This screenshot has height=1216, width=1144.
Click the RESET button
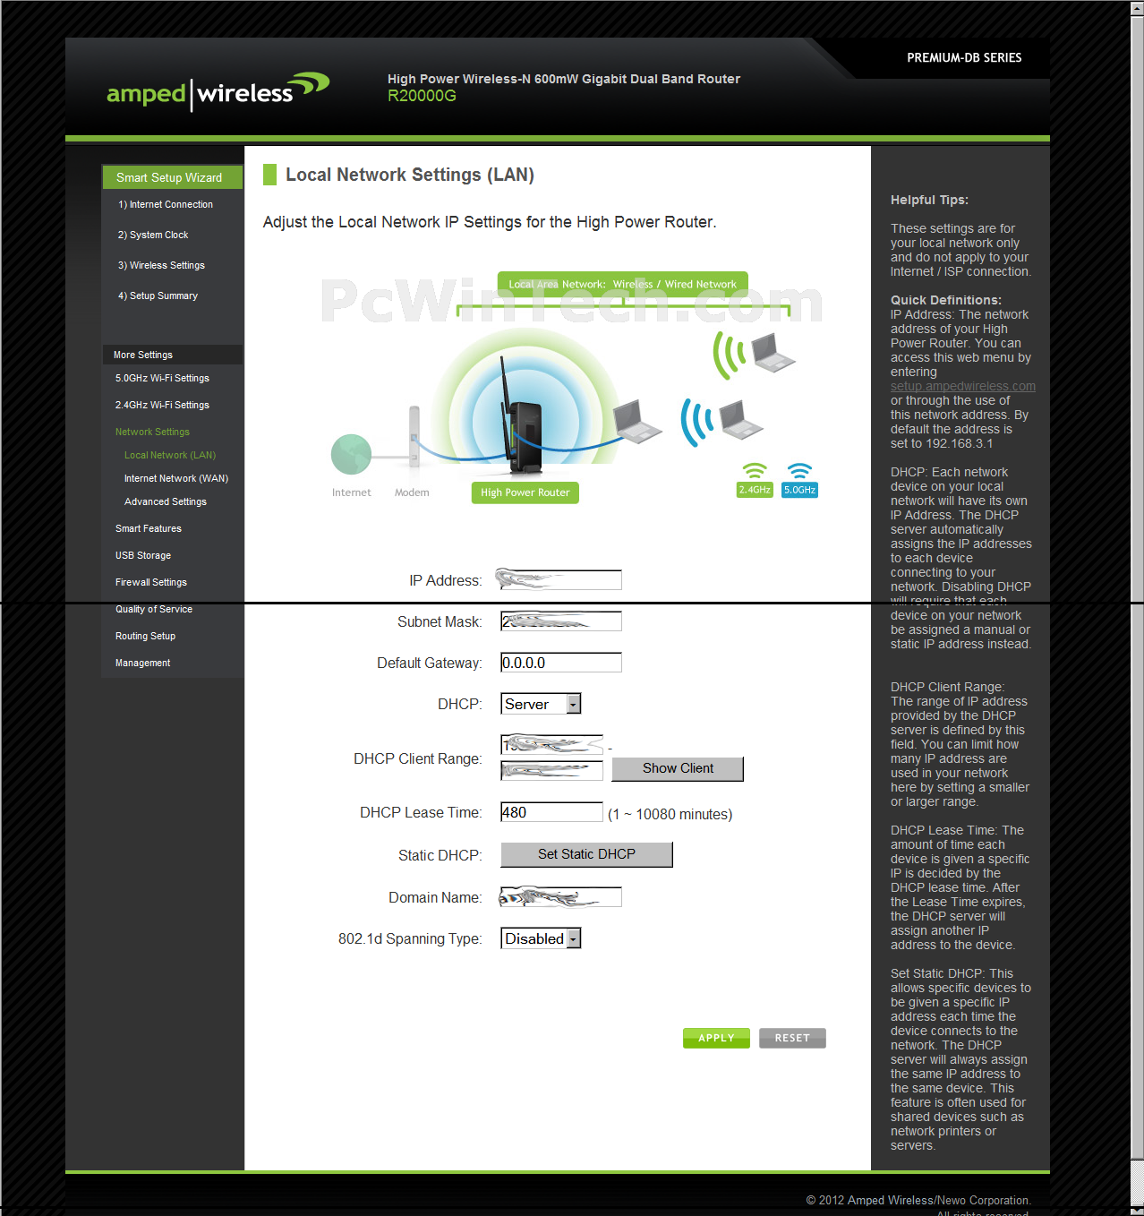792,1038
